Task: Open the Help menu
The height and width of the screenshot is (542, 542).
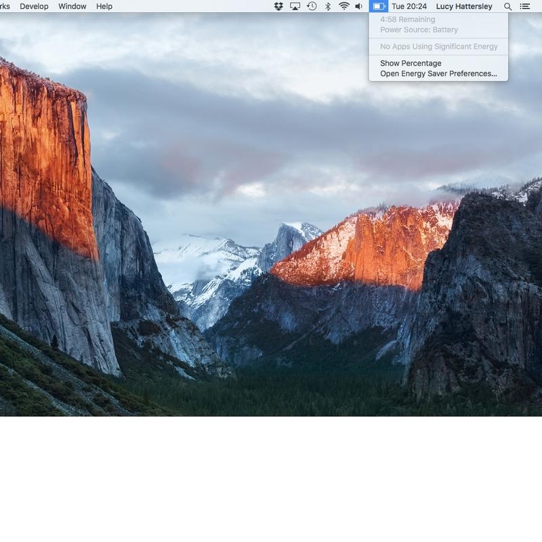Action: [104, 6]
